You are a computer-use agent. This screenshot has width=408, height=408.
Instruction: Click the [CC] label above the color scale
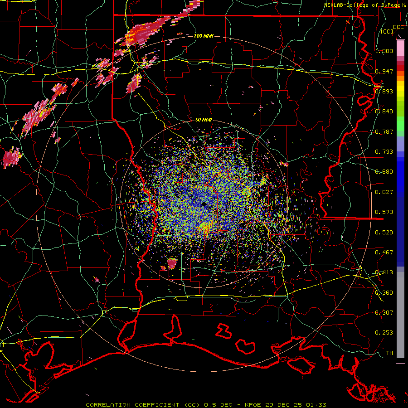pos(387,31)
